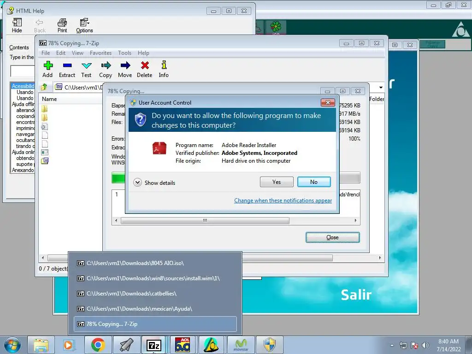This screenshot has width=472, height=354.
Task: Open the View menu in 7-Zip
Action: tap(77, 53)
